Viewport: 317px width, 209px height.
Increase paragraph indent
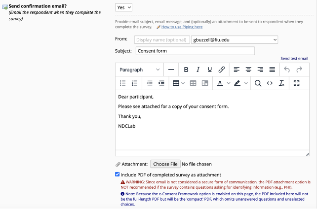click(161, 83)
